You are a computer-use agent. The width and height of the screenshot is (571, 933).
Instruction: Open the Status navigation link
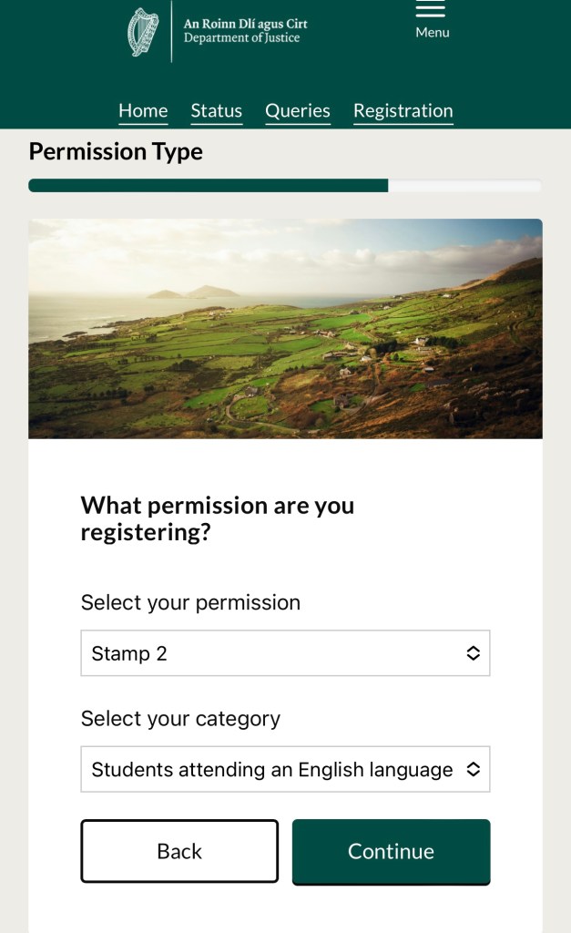tap(216, 111)
